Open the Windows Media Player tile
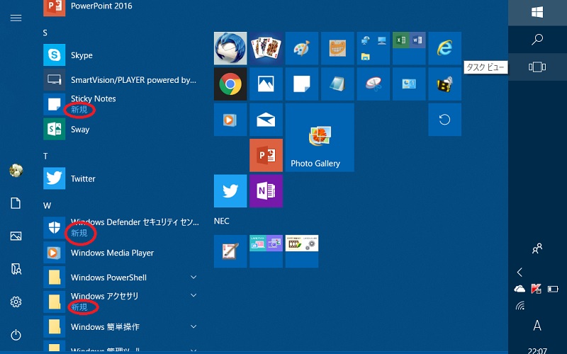The height and width of the screenshot is (354, 567). pos(230,120)
